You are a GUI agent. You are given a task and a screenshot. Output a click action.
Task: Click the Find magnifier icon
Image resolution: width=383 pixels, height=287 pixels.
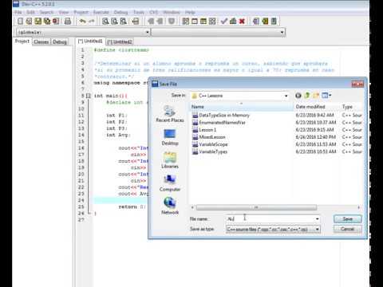point(105,22)
